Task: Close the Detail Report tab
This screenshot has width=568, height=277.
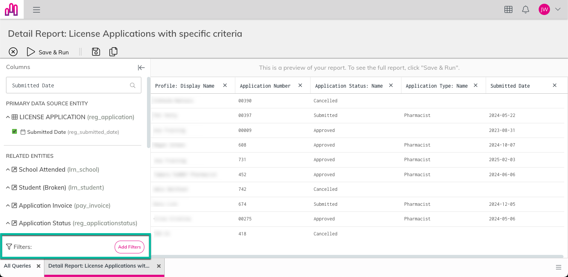Action: click(x=159, y=266)
